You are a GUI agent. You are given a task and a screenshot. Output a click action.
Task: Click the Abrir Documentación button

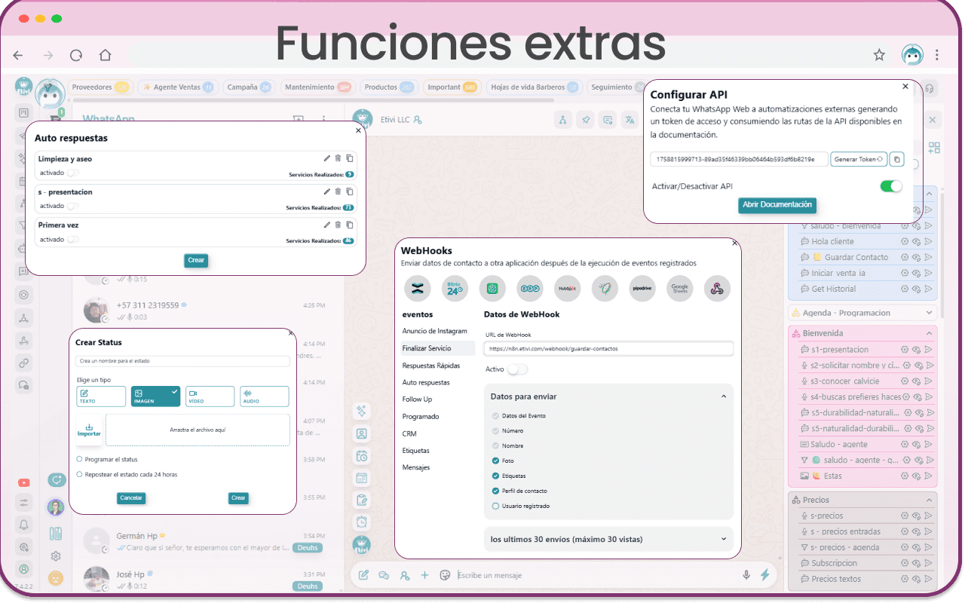click(777, 205)
